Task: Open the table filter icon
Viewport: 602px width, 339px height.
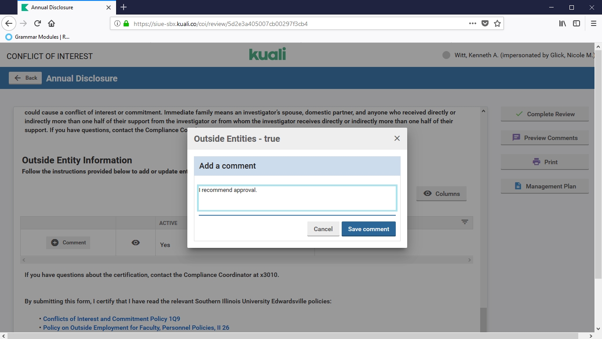Action: [x=464, y=222]
